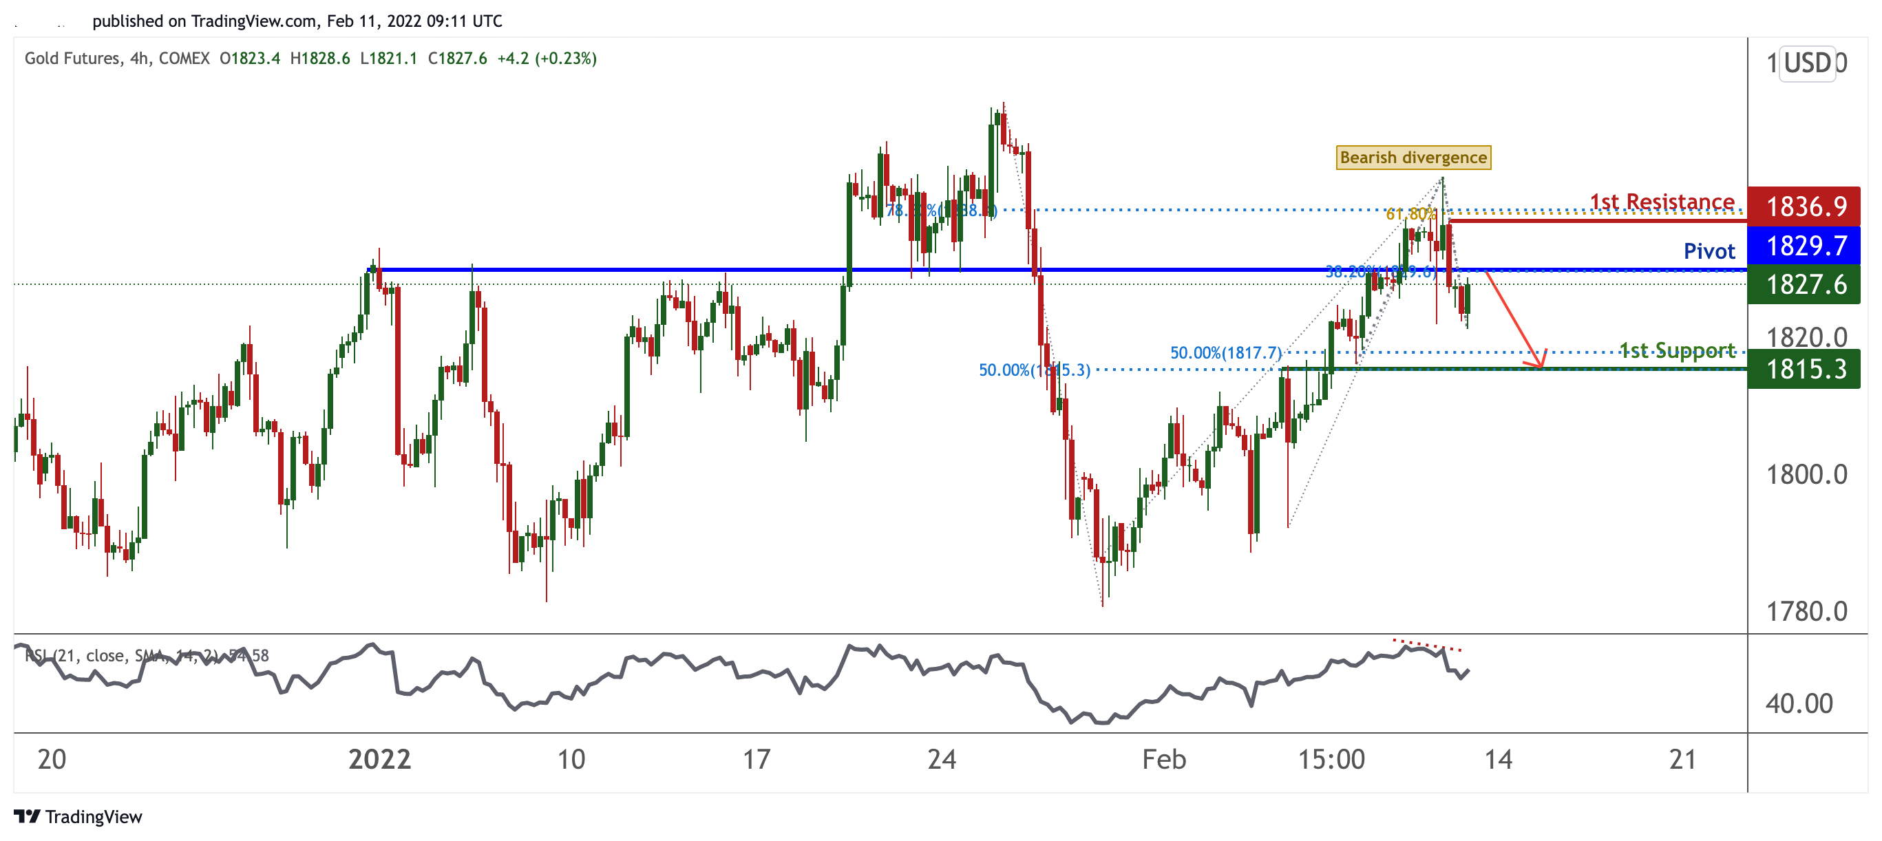This screenshot has height=841, width=1882.
Task: Click the 1st Support label
Action: coord(1677,350)
